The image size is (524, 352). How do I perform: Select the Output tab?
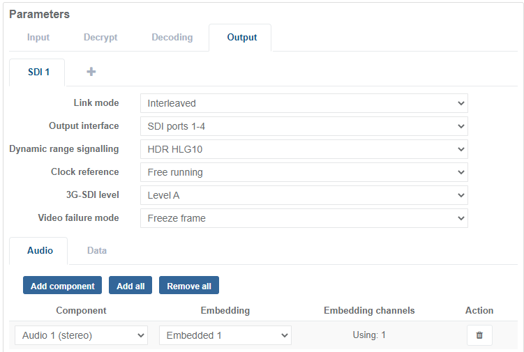click(241, 38)
